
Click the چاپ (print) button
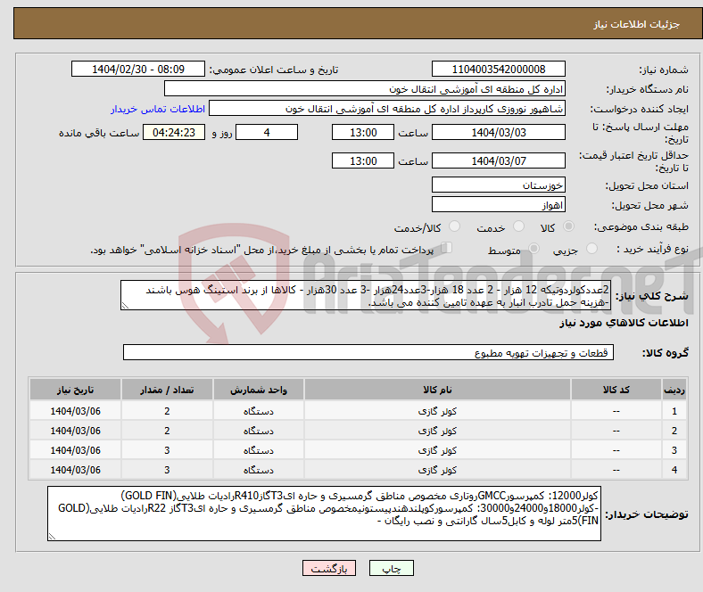tap(391, 568)
